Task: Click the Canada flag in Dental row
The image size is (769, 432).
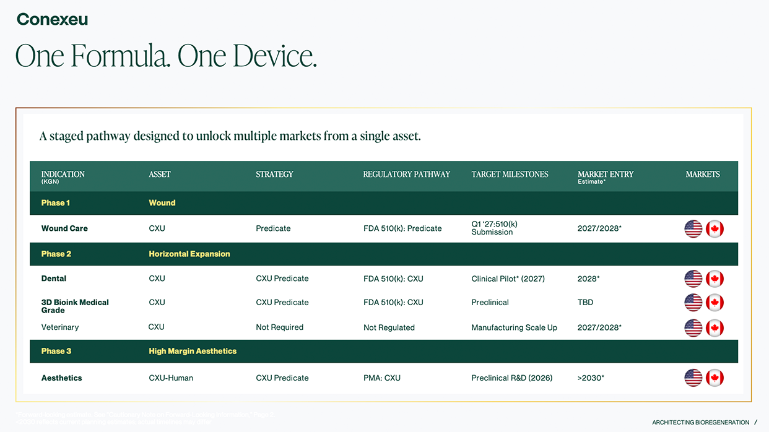Action: click(x=715, y=279)
